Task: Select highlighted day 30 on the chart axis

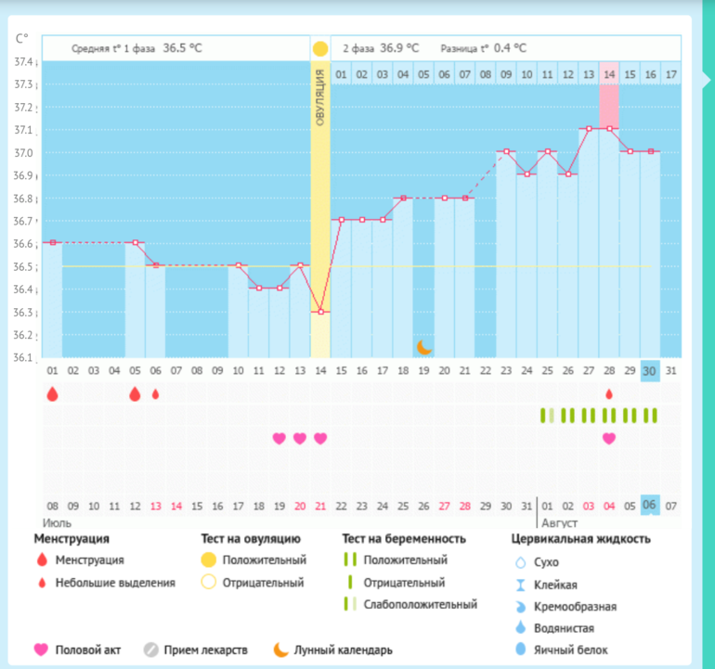Action: [x=650, y=370]
